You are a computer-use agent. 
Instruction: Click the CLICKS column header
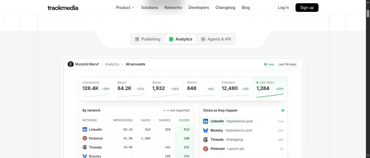pyautogui.click(x=184, y=120)
